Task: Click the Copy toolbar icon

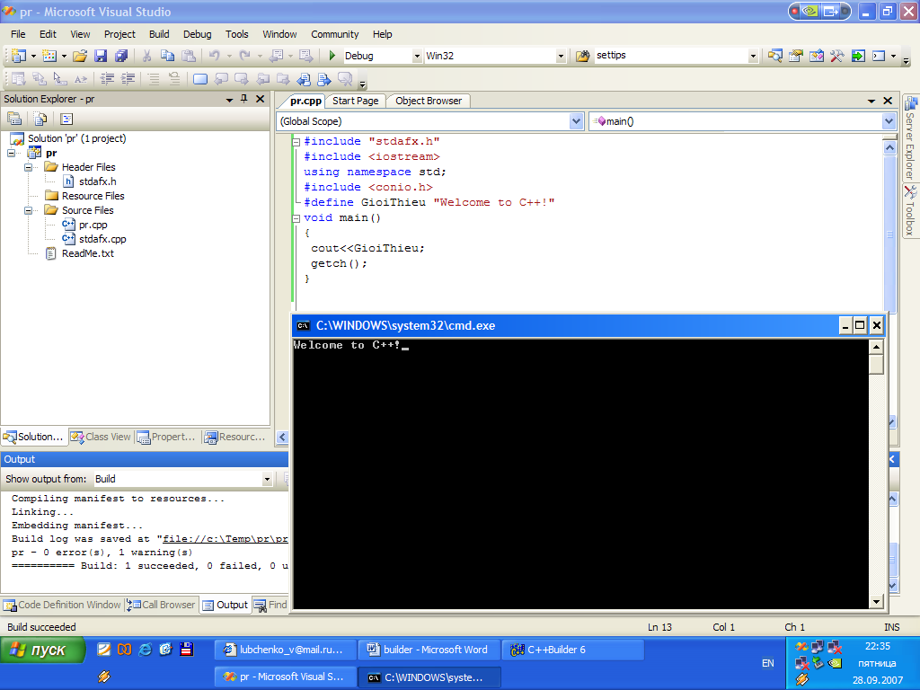Action: [168, 56]
